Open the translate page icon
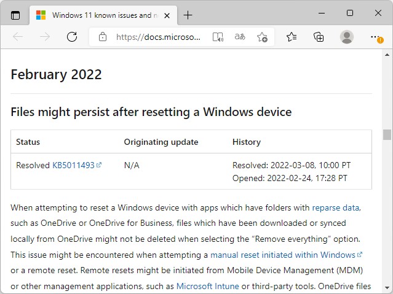Viewport: 393px width, 294px height. (x=240, y=37)
